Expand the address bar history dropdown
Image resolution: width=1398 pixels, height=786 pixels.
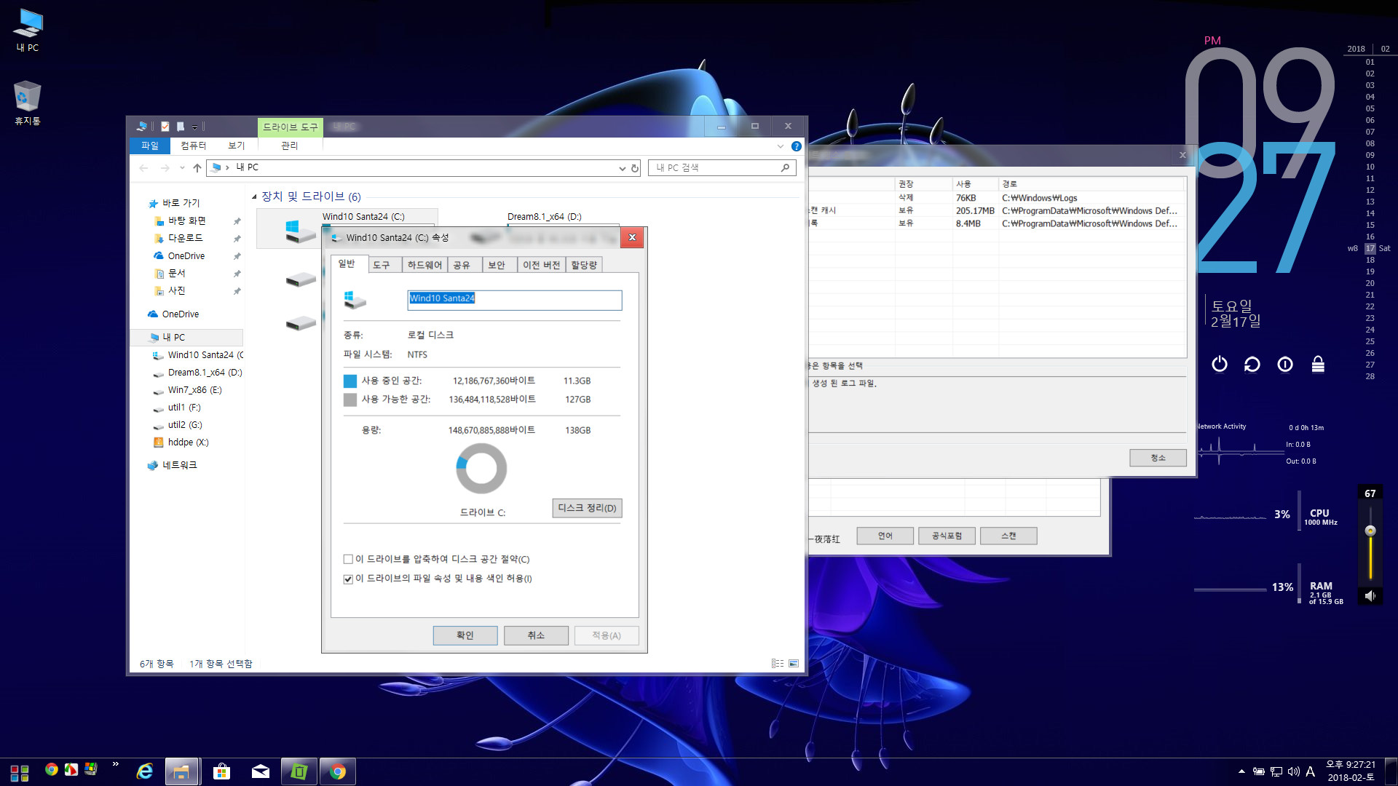[x=622, y=168]
